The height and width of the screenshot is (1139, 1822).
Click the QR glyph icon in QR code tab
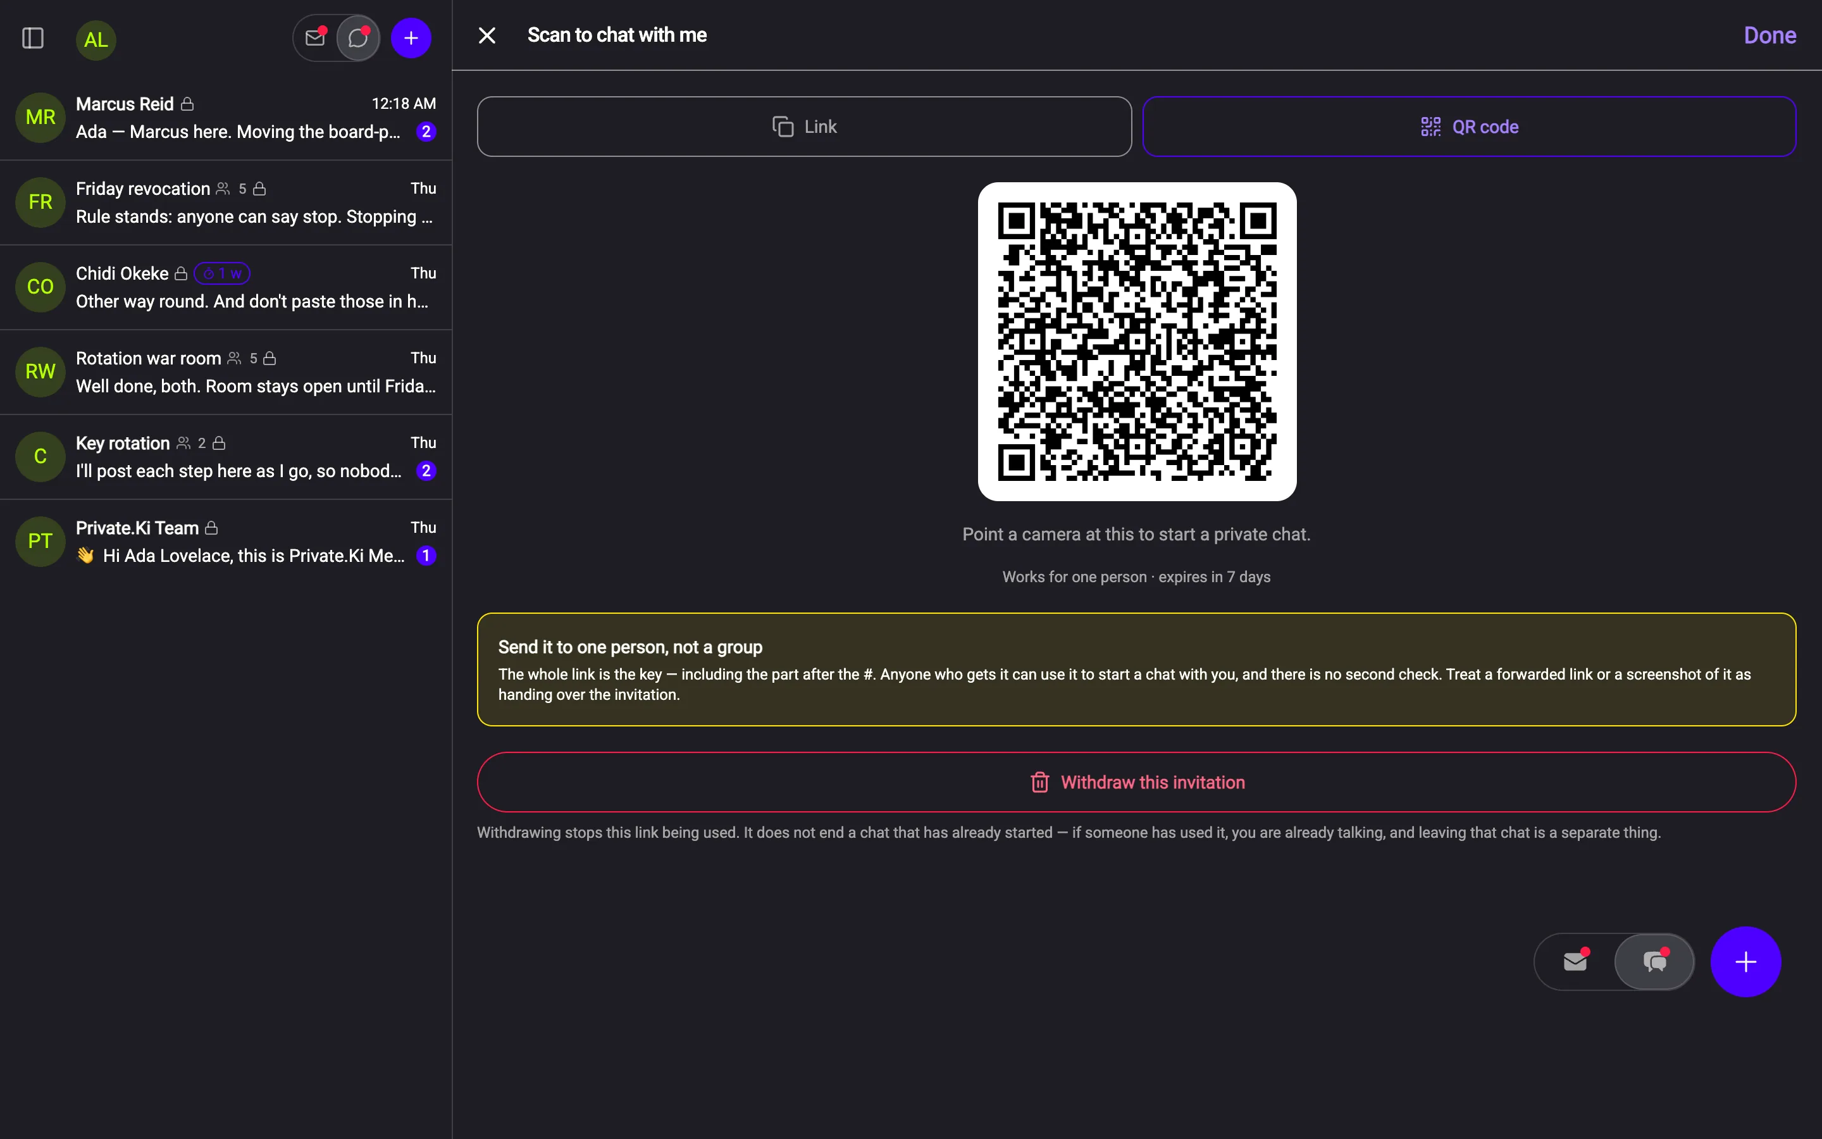click(1430, 127)
